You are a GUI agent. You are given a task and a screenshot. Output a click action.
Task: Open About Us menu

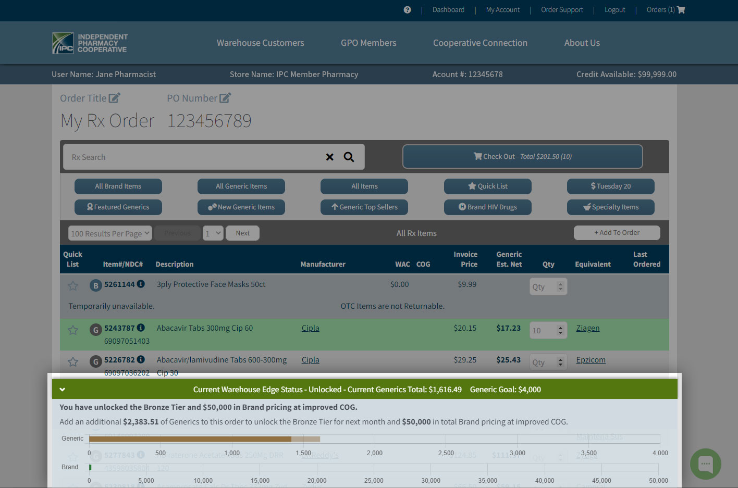(x=582, y=43)
